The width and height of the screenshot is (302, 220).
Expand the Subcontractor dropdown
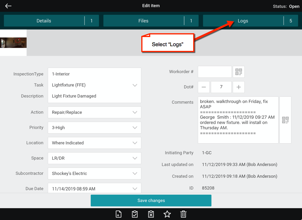pos(135,174)
